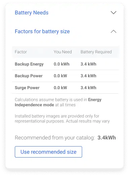The width and height of the screenshot is (129, 176).
Task: Click Backup Energy 0.0 kWh need value
Action: click(61, 64)
